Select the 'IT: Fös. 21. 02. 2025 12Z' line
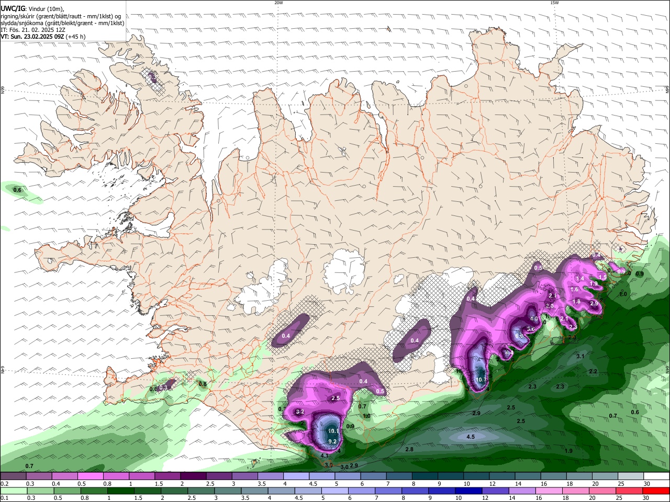Viewport: 670px width, 502px height. (32, 30)
